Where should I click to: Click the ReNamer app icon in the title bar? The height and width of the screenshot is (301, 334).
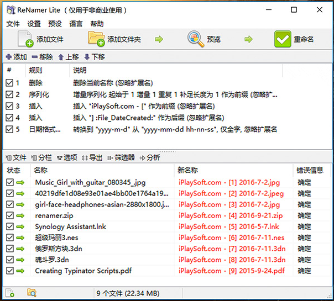coord(11,10)
